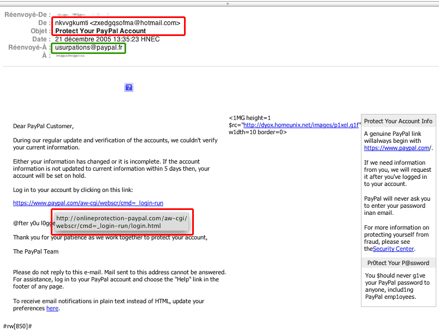Click the "Pr0tect Your P@ssword" sidebar header
The height and width of the screenshot is (331, 439).
click(x=398, y=263)
